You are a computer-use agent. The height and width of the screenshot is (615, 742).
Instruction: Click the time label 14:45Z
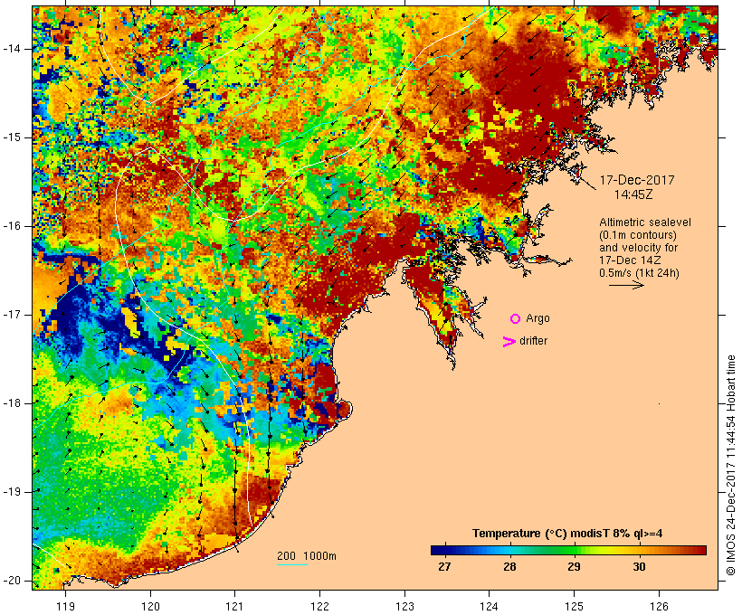(633, 194)
